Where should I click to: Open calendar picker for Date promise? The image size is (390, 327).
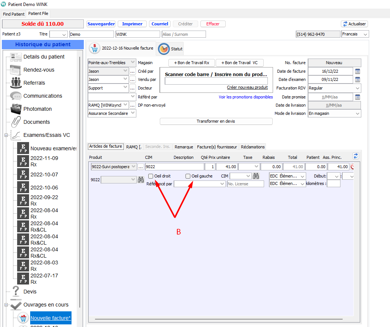coord(358,97)
